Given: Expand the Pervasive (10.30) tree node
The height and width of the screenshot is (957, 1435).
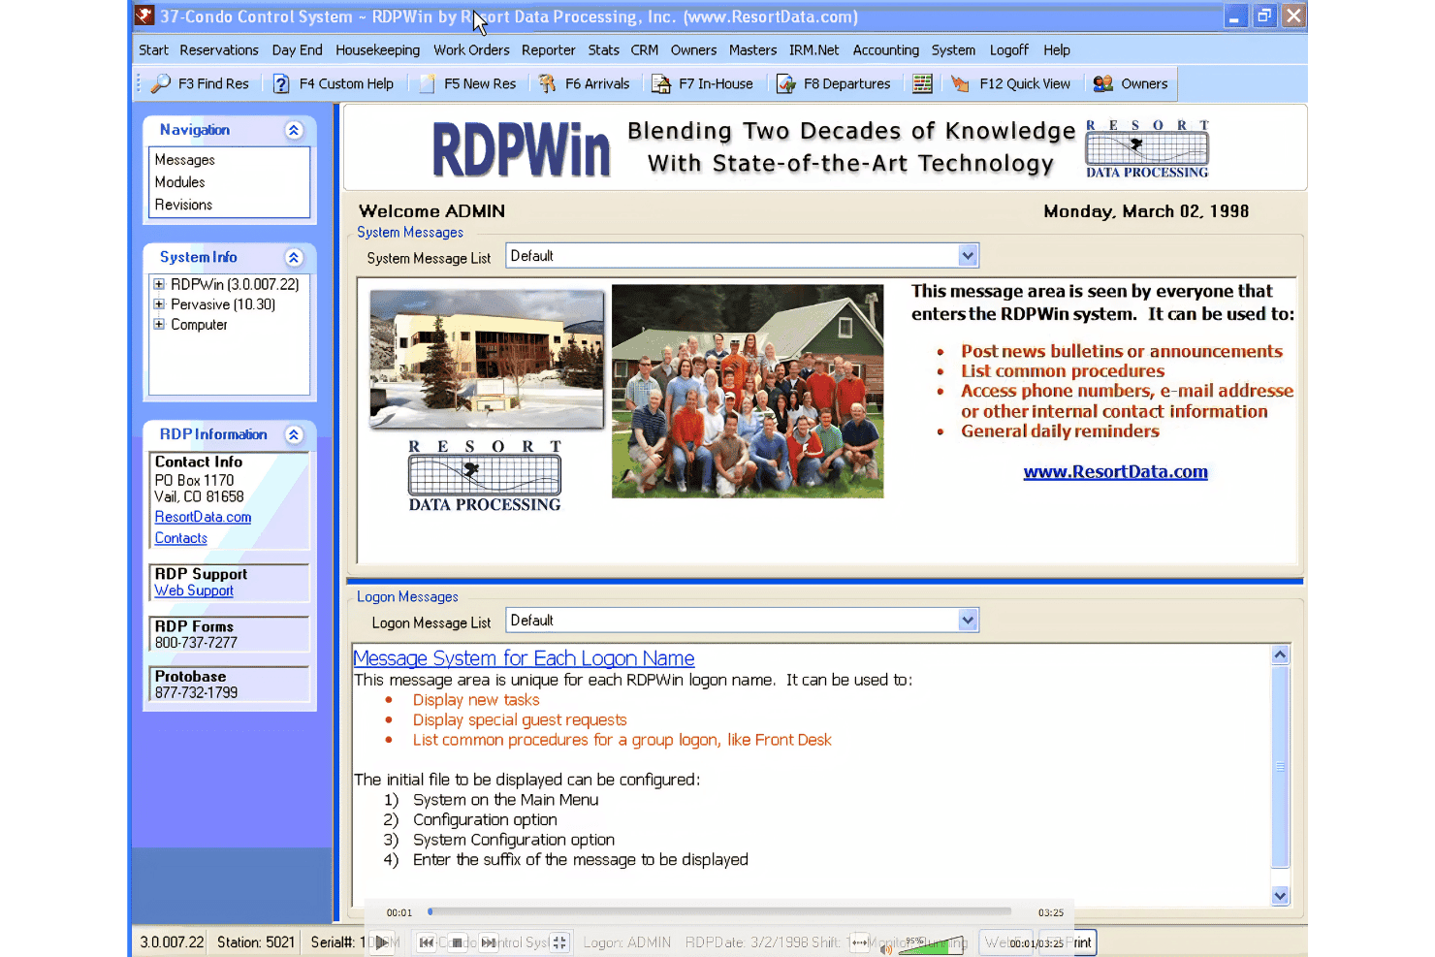Looking at the screenshot, I should click(x=159, y=304).
